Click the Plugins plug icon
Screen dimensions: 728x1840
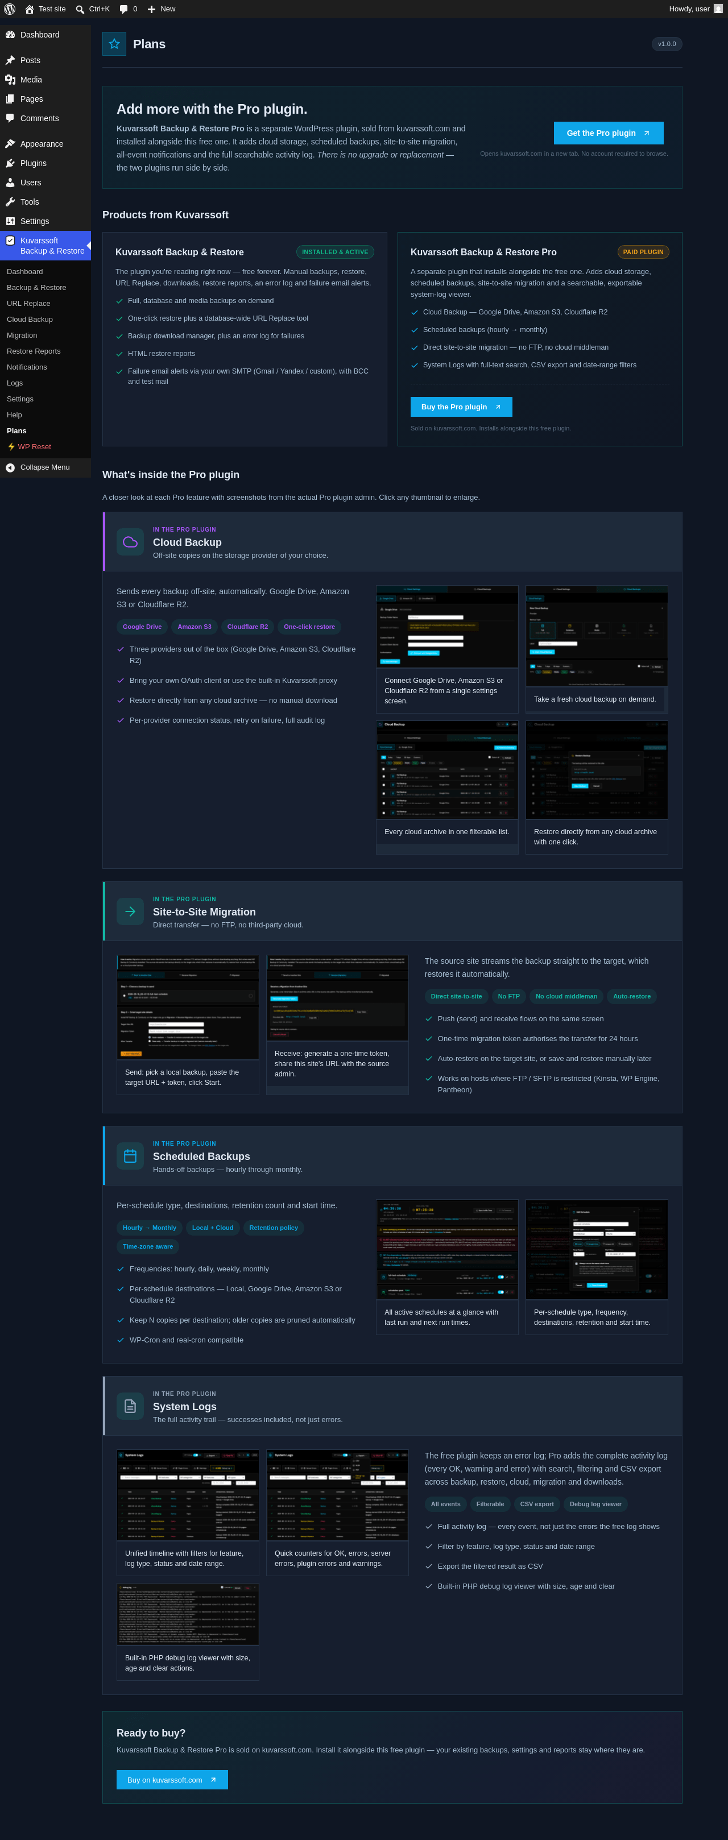(x=10, y=164)
